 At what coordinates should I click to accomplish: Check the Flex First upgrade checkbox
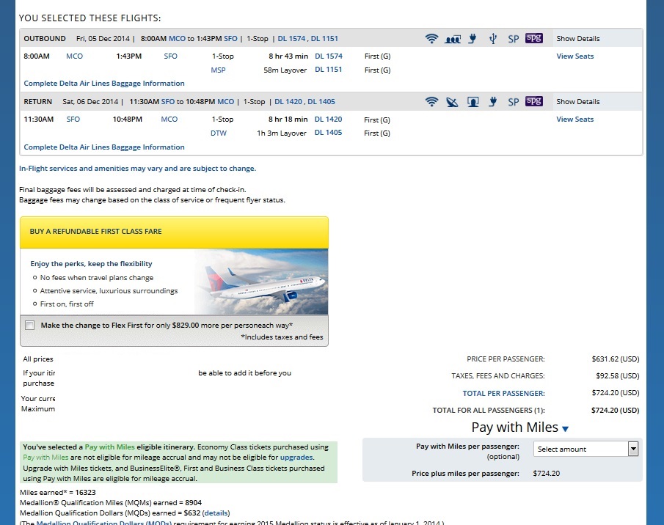click(x=29, y=326)
